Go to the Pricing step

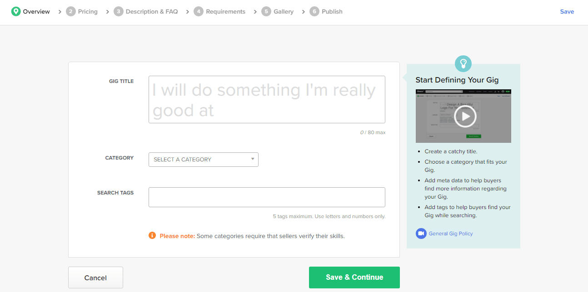88,11
